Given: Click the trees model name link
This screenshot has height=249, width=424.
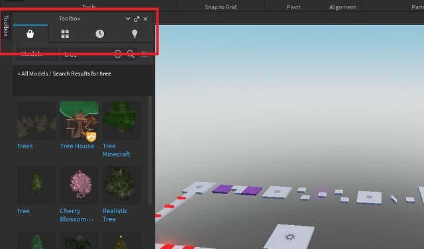Looking at the screenshot, I should coord(25,146).
